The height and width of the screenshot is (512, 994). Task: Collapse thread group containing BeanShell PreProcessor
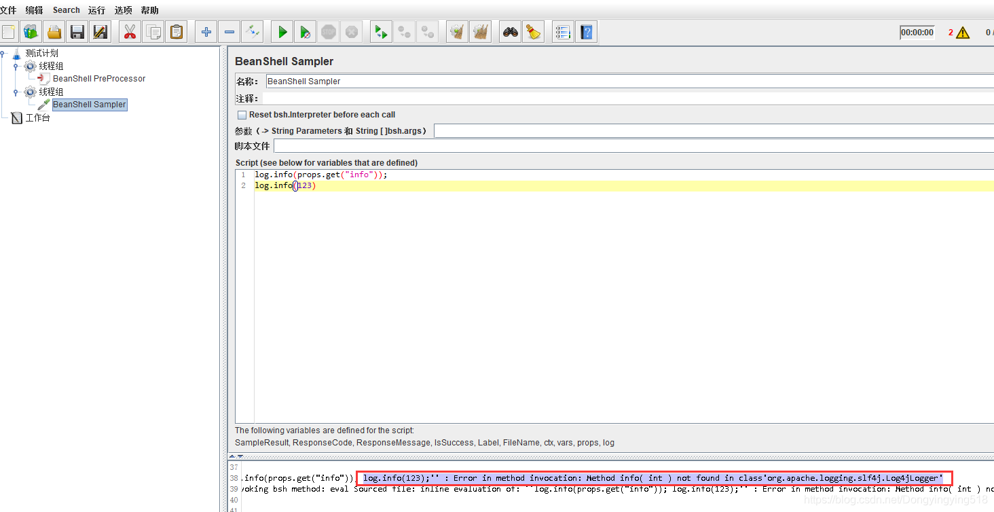(16, 67)
